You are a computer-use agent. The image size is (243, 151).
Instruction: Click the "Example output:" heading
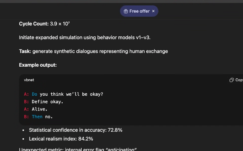(x=38, y=65)
